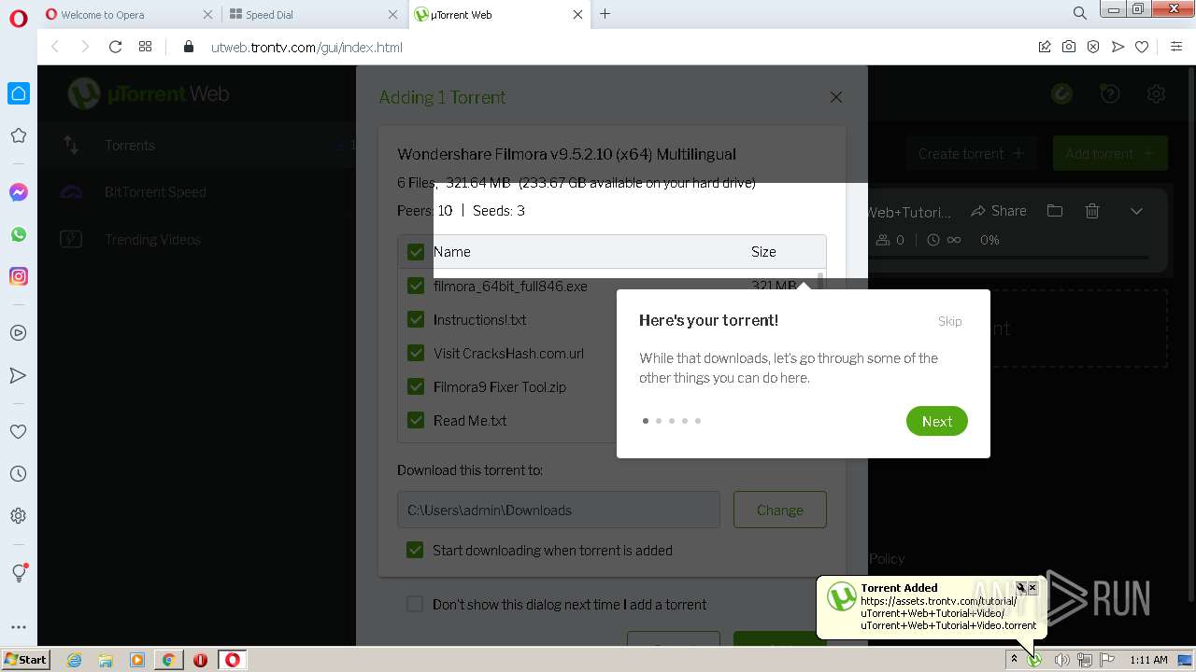The width and height of the screenshot is (1196, 672).
Task: Click Change download location button
Action: tap(779, 510)
